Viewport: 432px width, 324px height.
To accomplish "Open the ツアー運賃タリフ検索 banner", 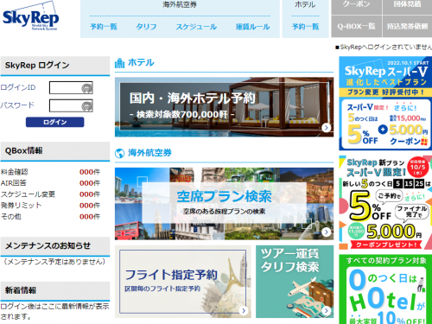I will coord(295,282).
